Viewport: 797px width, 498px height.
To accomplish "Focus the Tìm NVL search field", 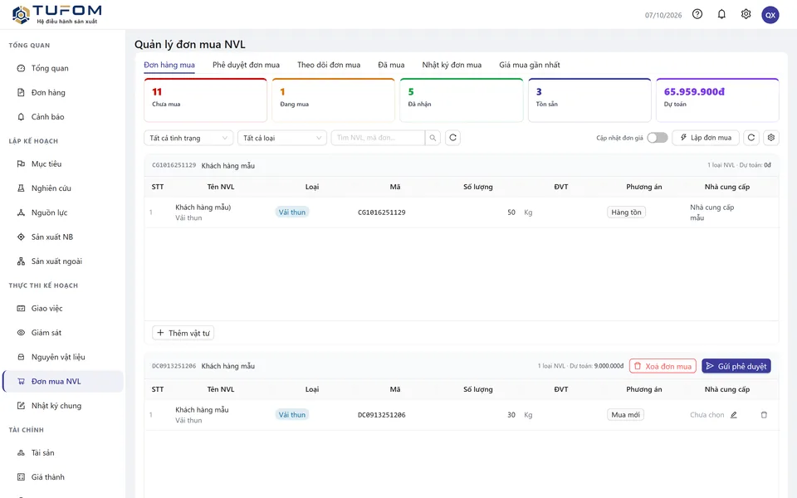I will click(x=378, y=138).
